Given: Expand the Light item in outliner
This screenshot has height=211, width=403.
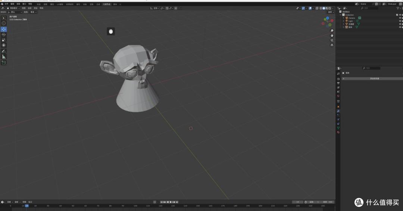Looking at the screenshot, I should pyautogui.click(x=343, y=21).
